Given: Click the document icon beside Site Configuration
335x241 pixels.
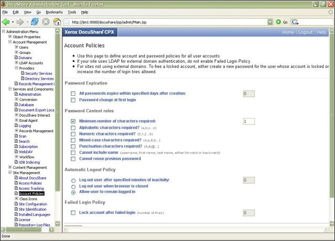Looking at the screenshot, I should pos(16,204).
